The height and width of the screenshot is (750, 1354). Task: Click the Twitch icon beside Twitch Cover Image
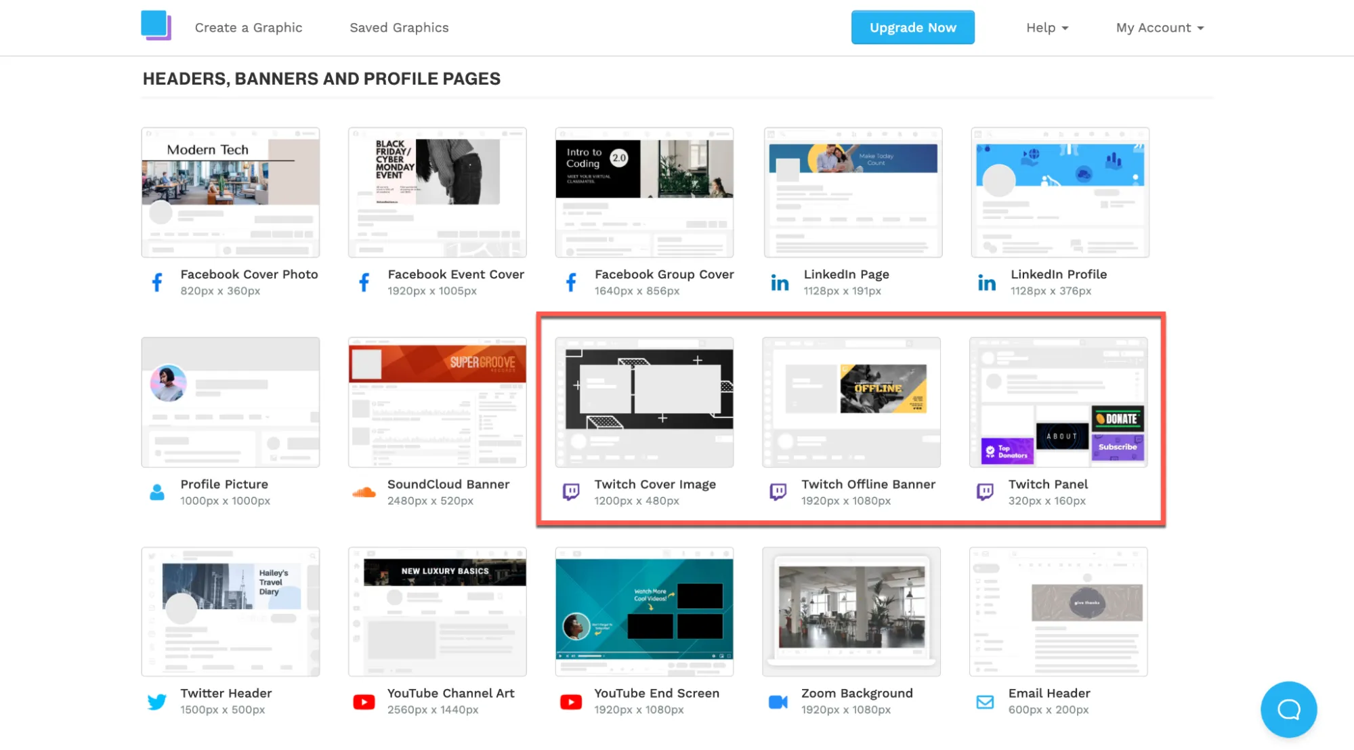(571, 492)
